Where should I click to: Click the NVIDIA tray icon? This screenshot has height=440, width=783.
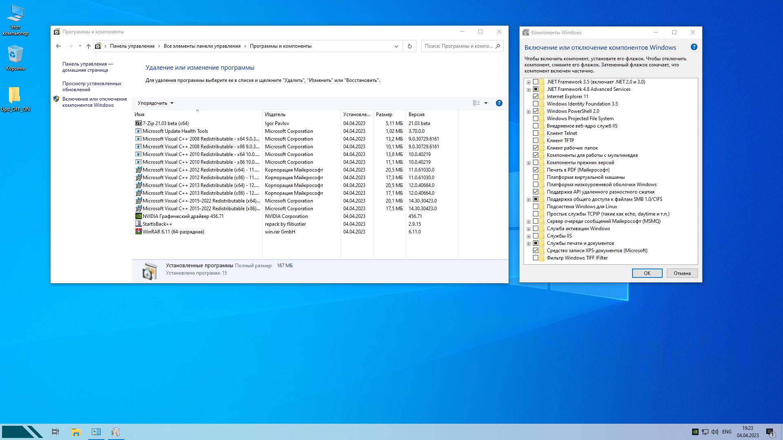pyautogui.click(x=695, y=432)
